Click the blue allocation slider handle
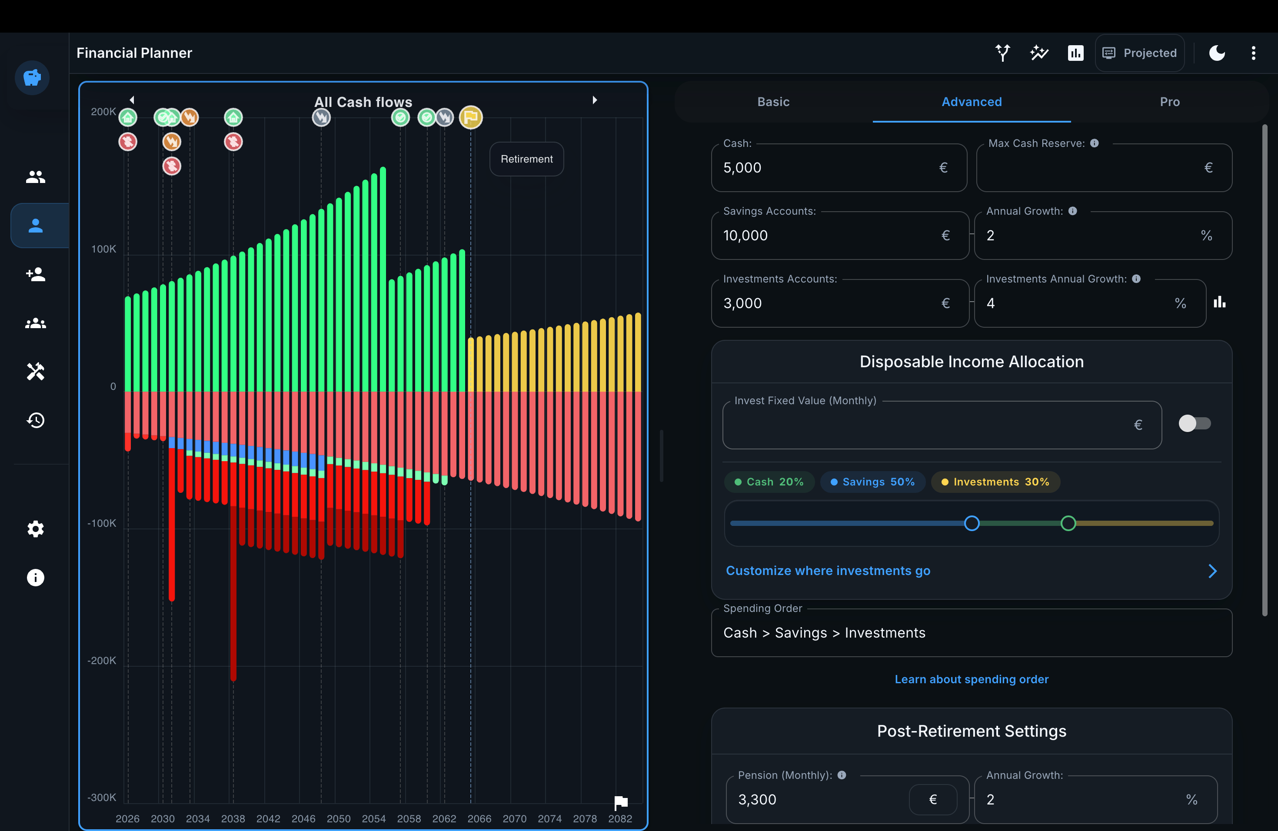Screen dimensions: 1278x831 point(972,523)
